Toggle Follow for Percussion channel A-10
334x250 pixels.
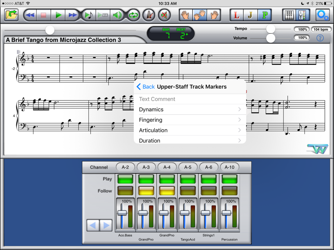[x=230, y=191]
